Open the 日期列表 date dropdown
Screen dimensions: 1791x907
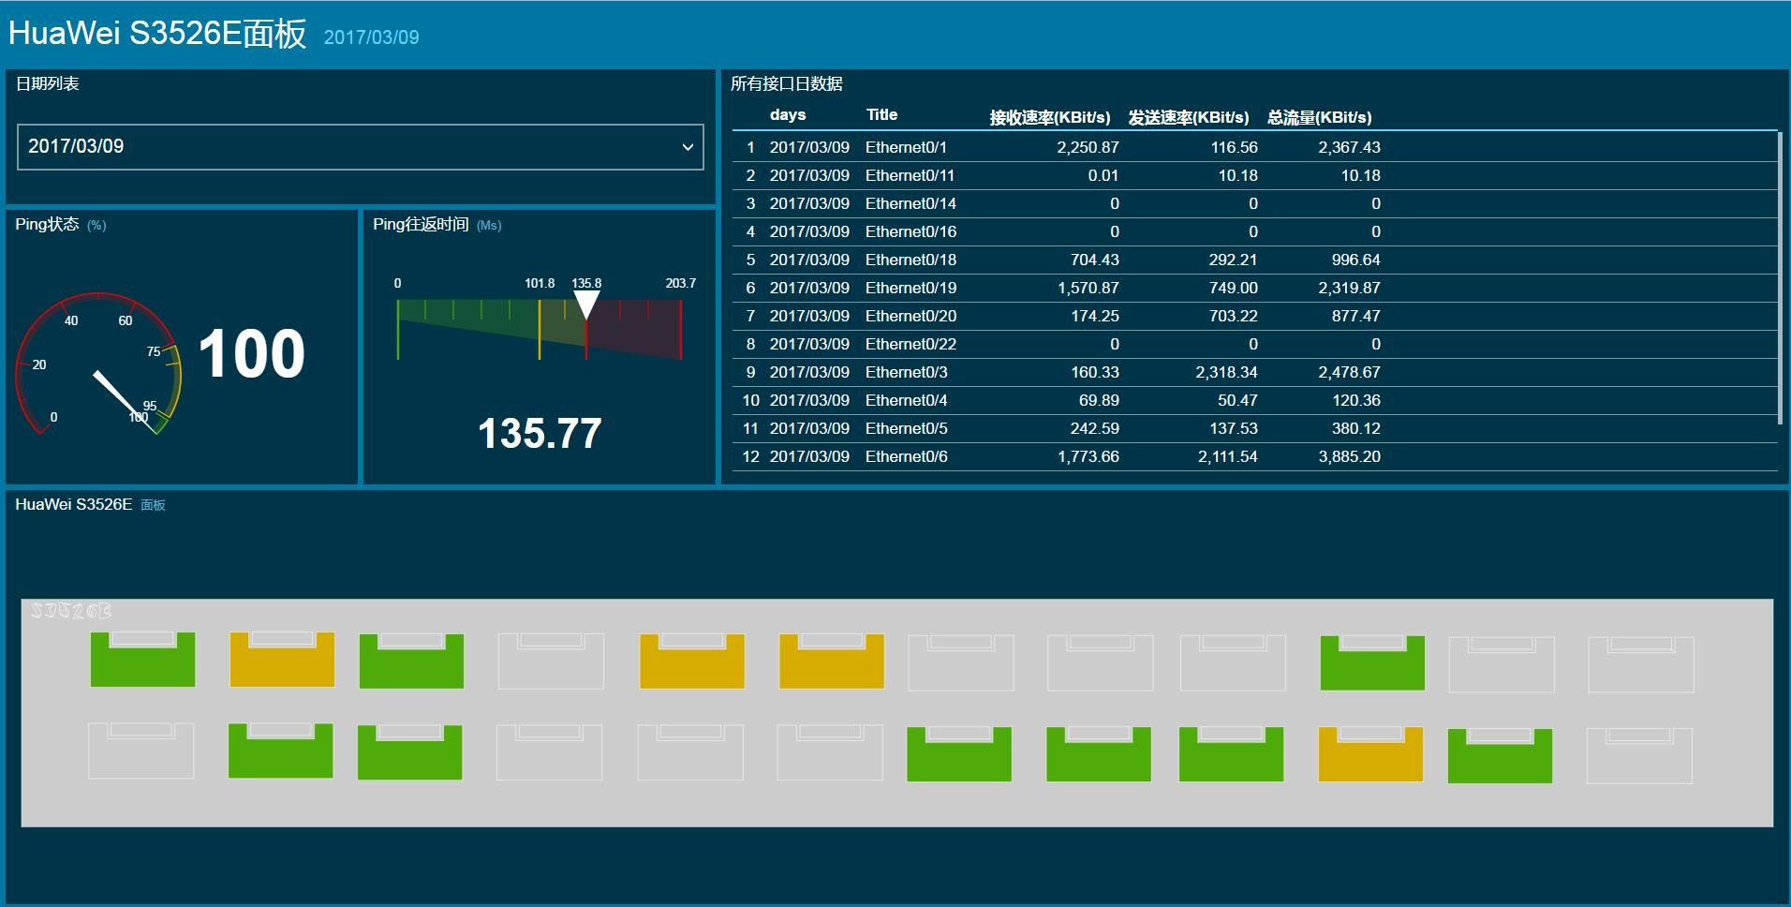[360, 147]
